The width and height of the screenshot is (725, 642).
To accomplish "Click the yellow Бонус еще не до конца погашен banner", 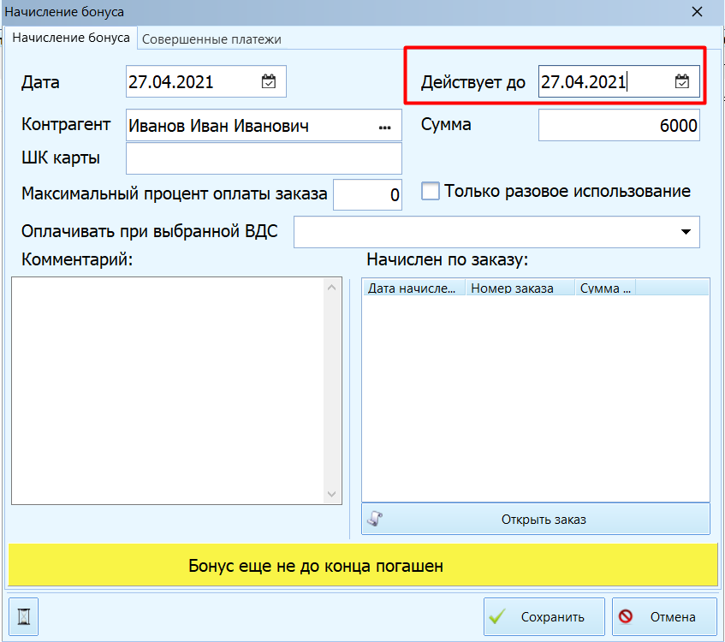I will [363, 565].
